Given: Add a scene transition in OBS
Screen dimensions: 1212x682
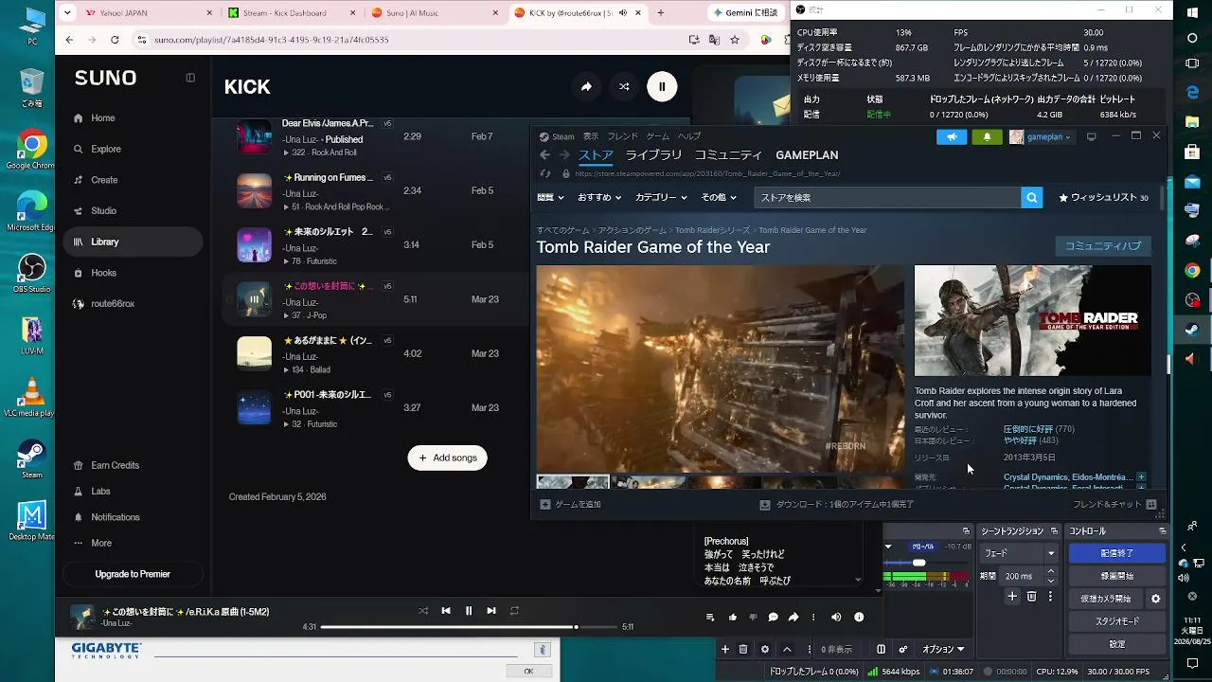Looking at the screenshot, I should click(1012, 597).
